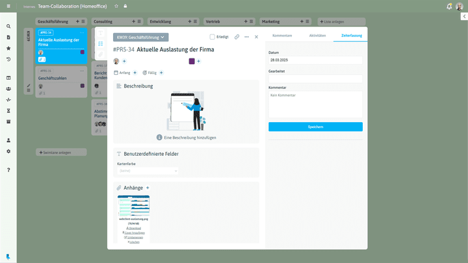The height and width of the screenshot is (263, 468).
Task: Check the Erledigt checkbox
Action: coord(213,37)
